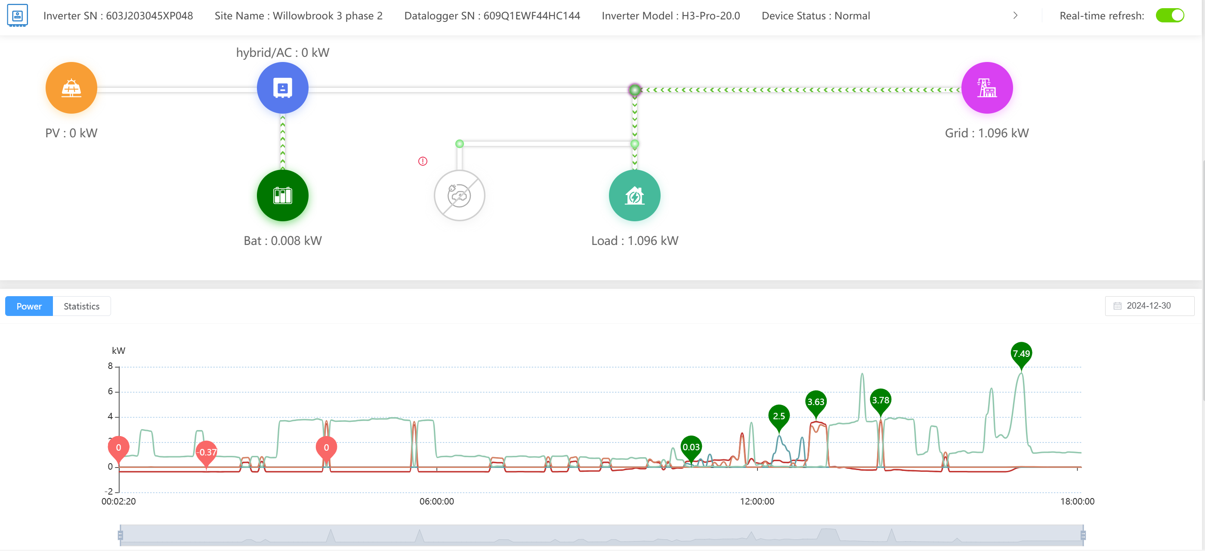This screenshot has width=1205, height=551.
Task: Click the purple Grid tower icon
Action: tap(986, 87)
